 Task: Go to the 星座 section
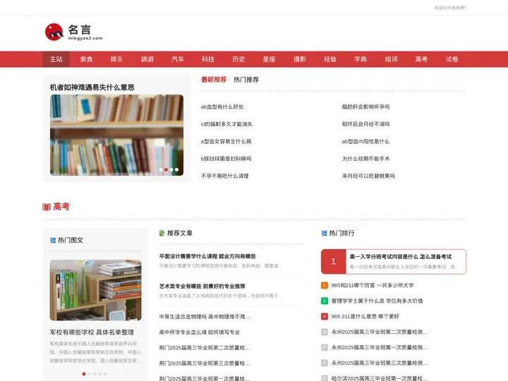pos(269,59)
